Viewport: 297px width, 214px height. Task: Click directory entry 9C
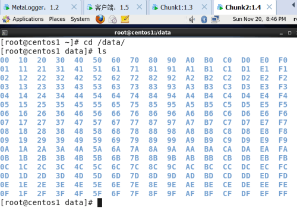tap(172, 167)
